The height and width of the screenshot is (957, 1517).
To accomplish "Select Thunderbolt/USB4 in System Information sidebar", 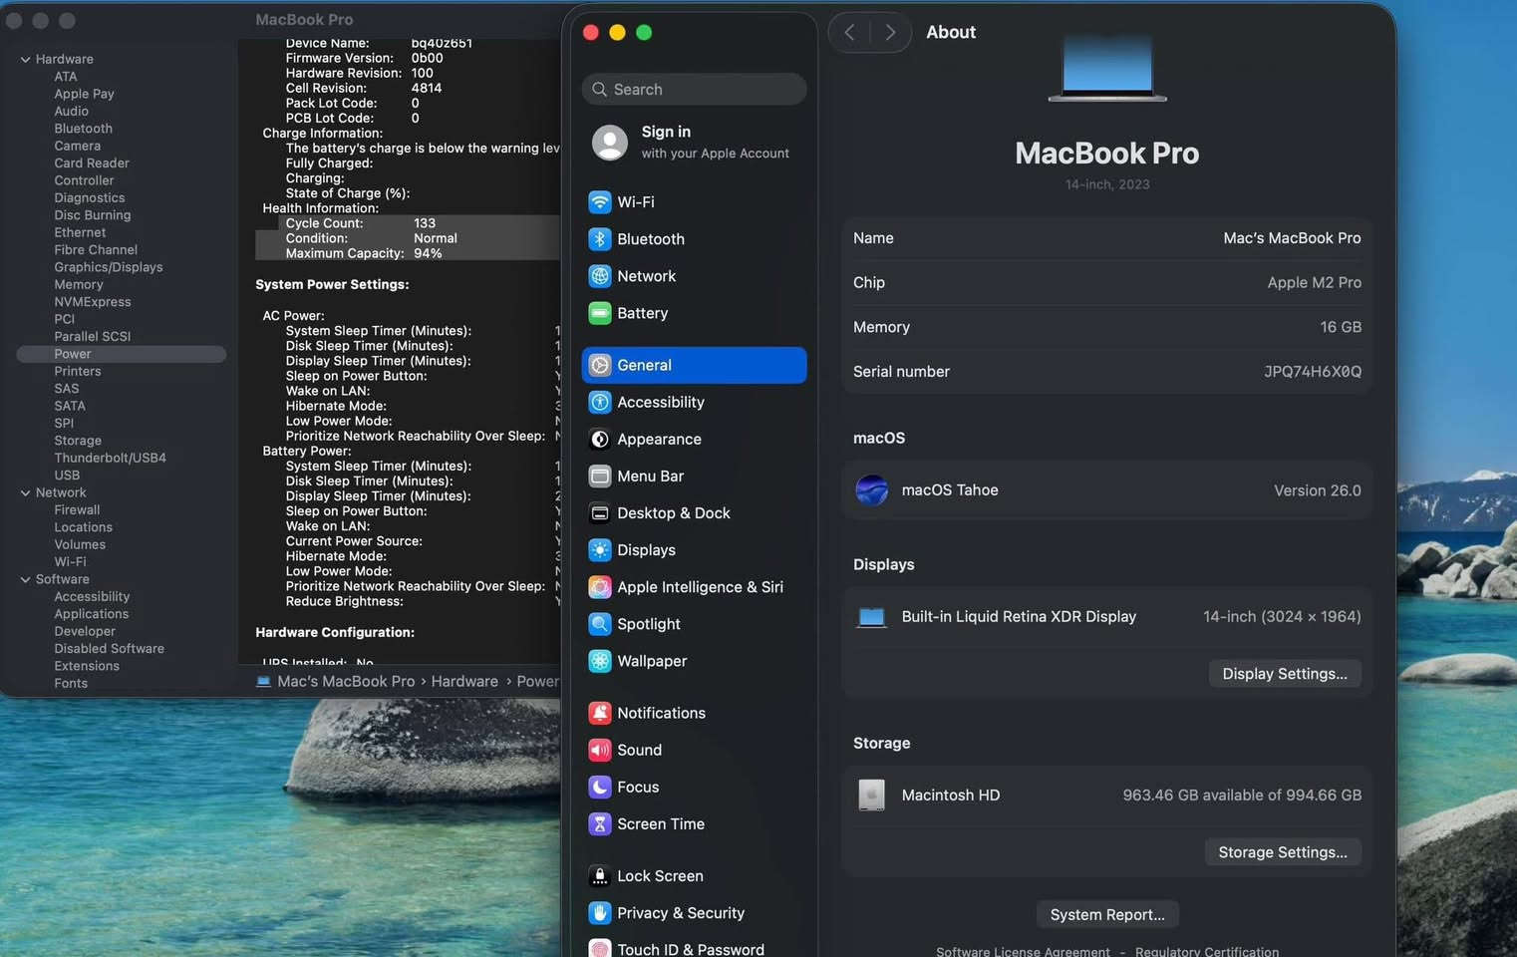I will 110,459.
